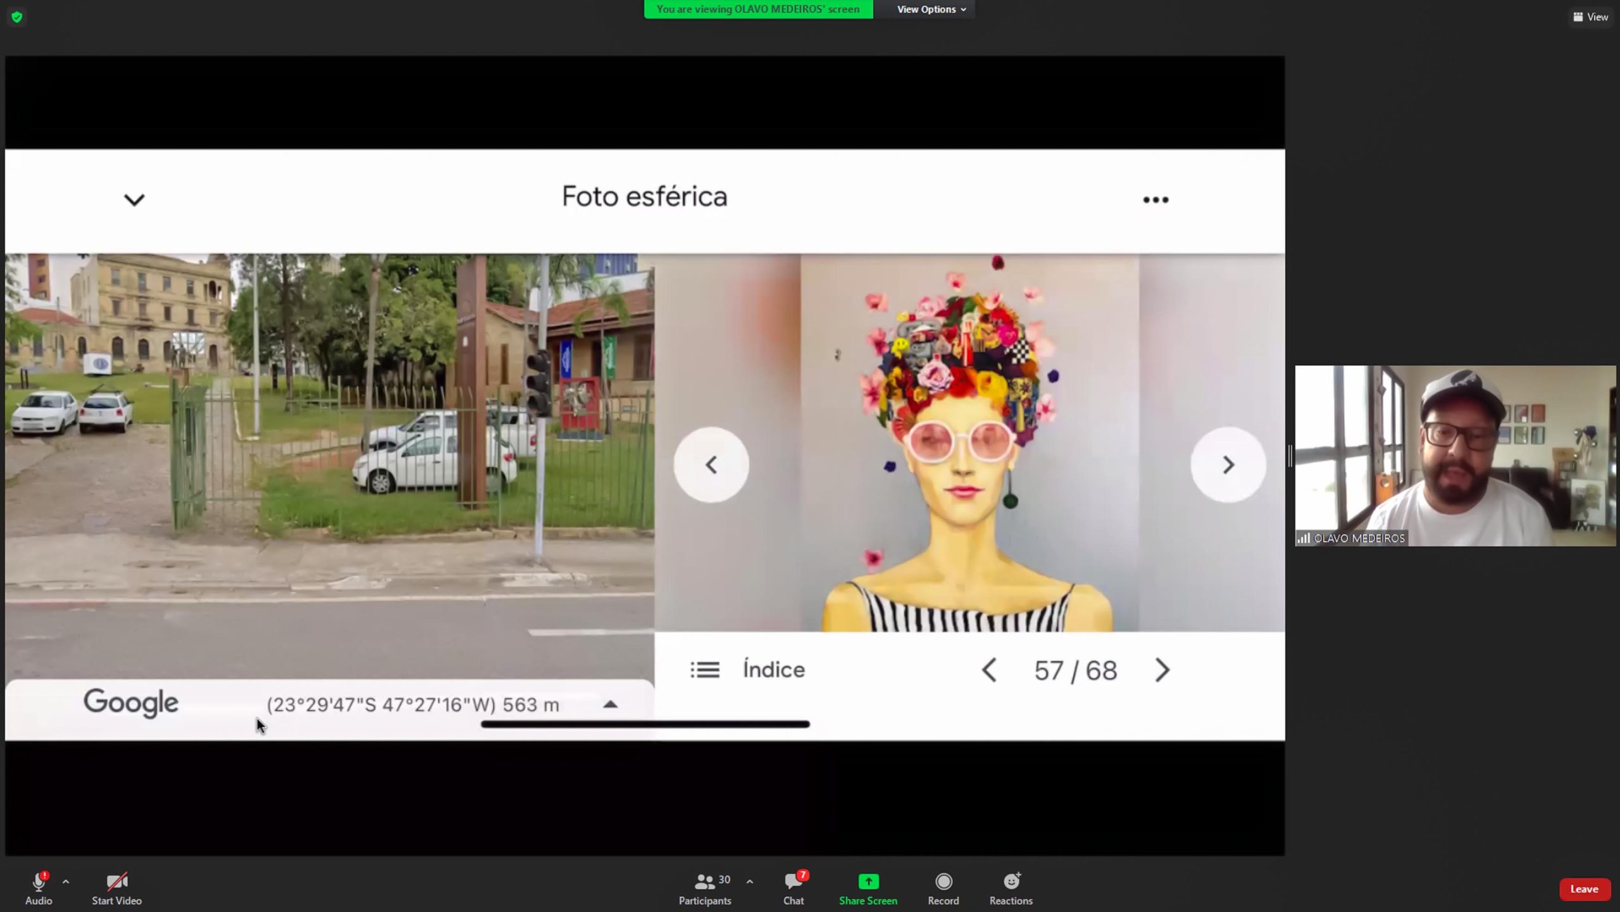
Task: Click the black horizontal slider bar
Action: click(645, 724)
